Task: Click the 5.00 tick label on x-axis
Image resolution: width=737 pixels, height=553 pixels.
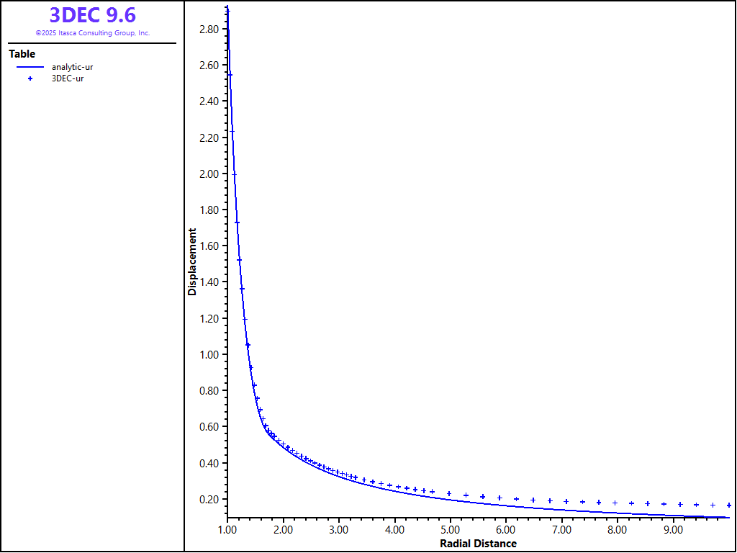Action: click(450, 529)
